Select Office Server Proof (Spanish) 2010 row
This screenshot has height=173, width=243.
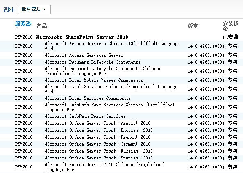(121, 158)
